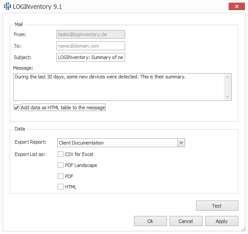248x234 pixels.
Task: Focus the To email address field
Action: (91, 46)
